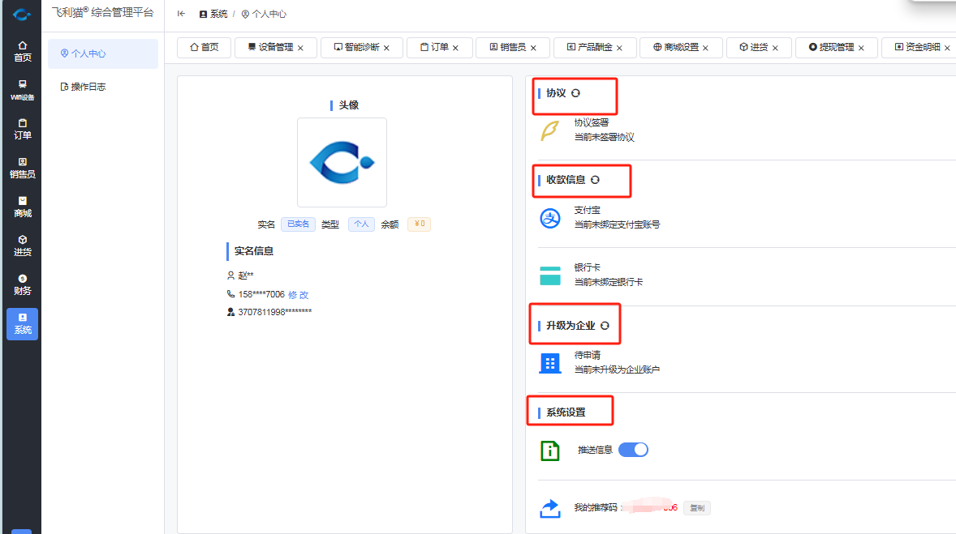Open 支付宝 binding entry

588,210
